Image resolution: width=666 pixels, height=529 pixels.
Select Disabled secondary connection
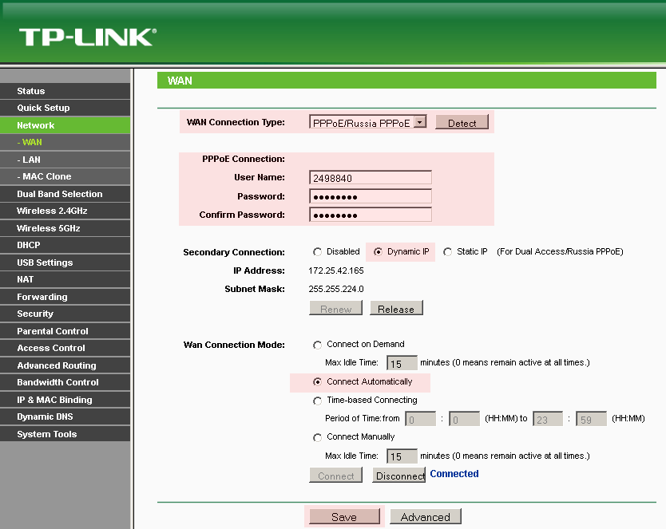tap(318, 252)
